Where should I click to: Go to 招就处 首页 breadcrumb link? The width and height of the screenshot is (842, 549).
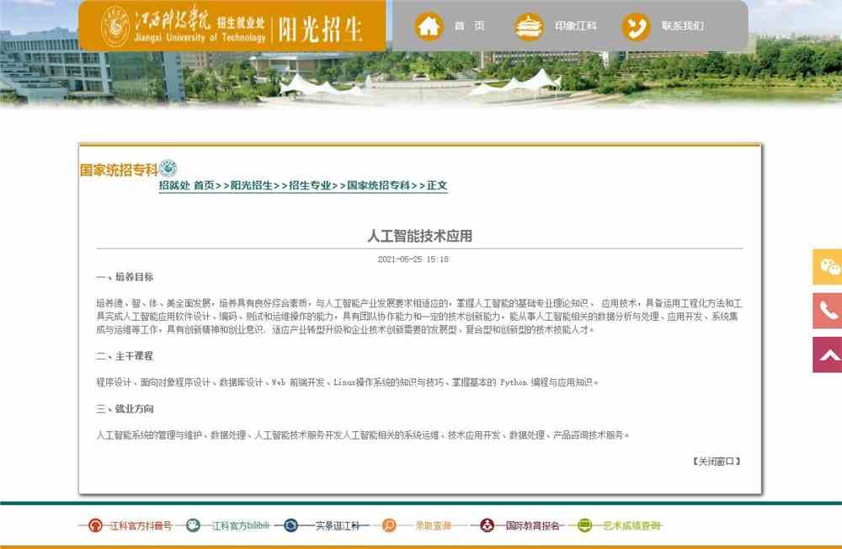pos(186,185)
